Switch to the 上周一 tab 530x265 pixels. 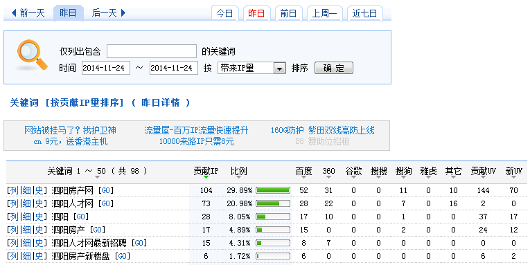pyautogui.click(x=324, y=14)
